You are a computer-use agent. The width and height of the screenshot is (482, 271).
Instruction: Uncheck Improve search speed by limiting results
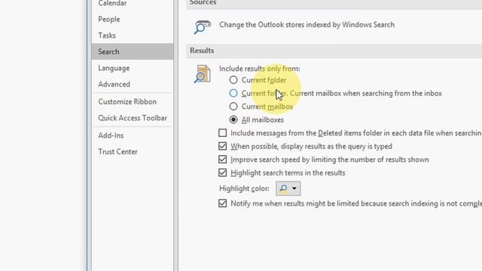pyautogui.click(x=223, y=159)
